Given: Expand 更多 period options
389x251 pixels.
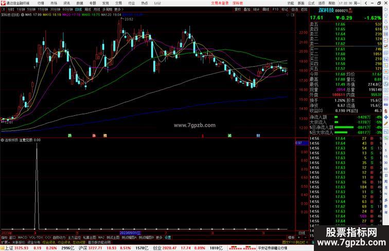Looking at the screenshot, I should click(118, 9).
